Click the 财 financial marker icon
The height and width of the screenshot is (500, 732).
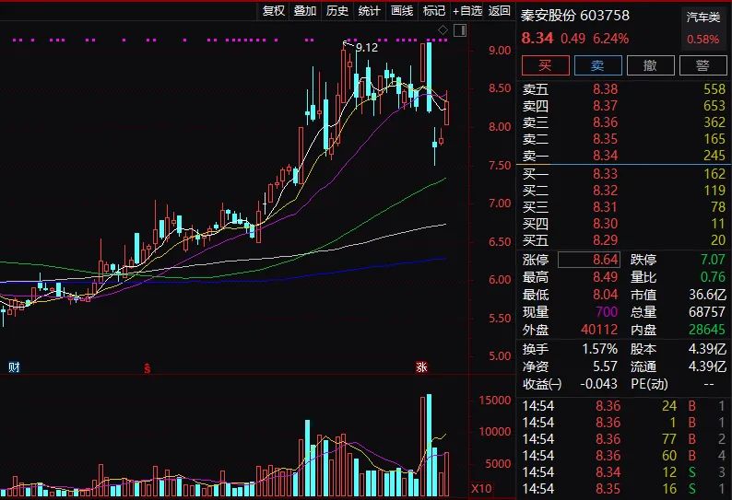coord(14,367)
